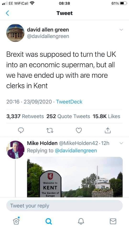The image size is (129, 229).
Task: Expand Mike Holden reply options chevron
Action: click(x=121, y=143)
